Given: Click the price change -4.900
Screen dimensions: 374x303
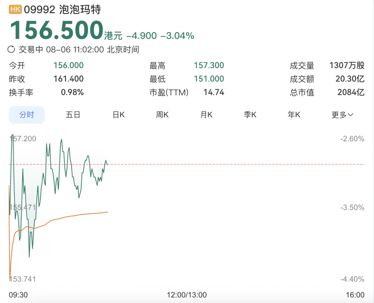Looking at the screenshot, I should (x=141, y=36).
